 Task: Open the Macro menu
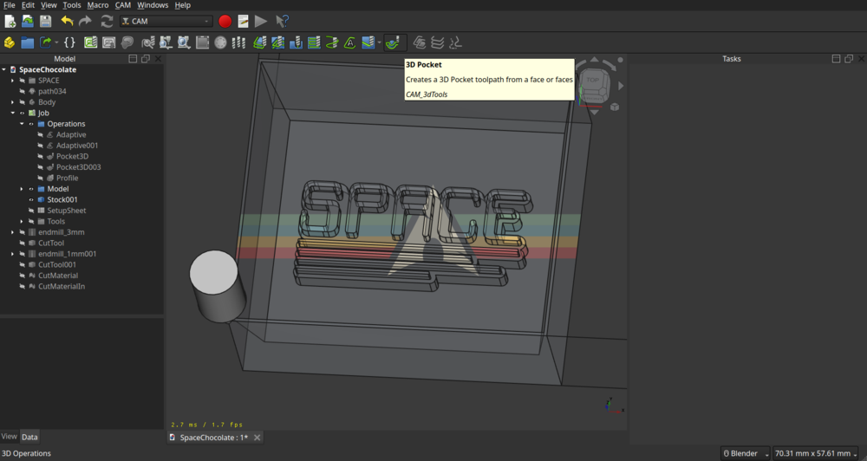(x=97, y=5)
